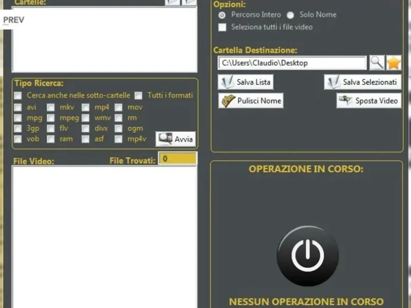Tick the mp4v format checkbox
The height and width of the screenshot is (308, 411).
[119, 139]
